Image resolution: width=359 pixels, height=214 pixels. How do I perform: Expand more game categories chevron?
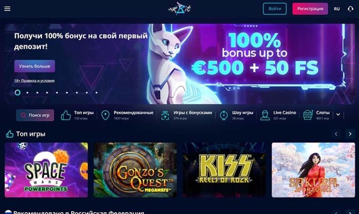click(x=338, y=115)
